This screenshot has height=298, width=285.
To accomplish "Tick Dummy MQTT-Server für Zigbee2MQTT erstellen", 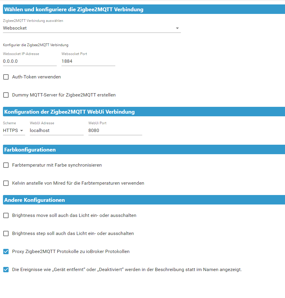I will pos(6,95).
